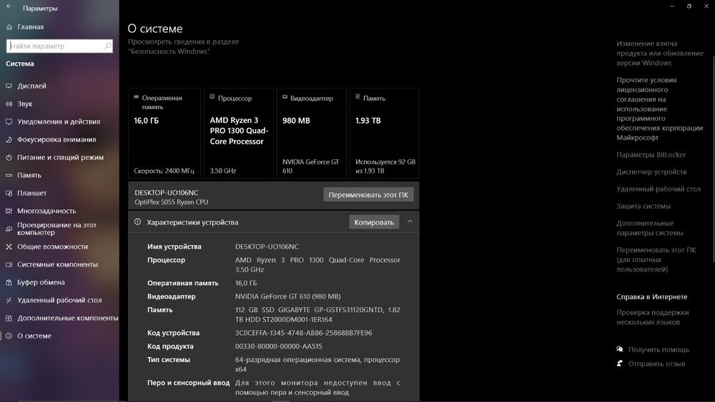This screenshot has width=715, height=402.
Task: Click the Дисплей monitor icon
Action: (9, 86)
